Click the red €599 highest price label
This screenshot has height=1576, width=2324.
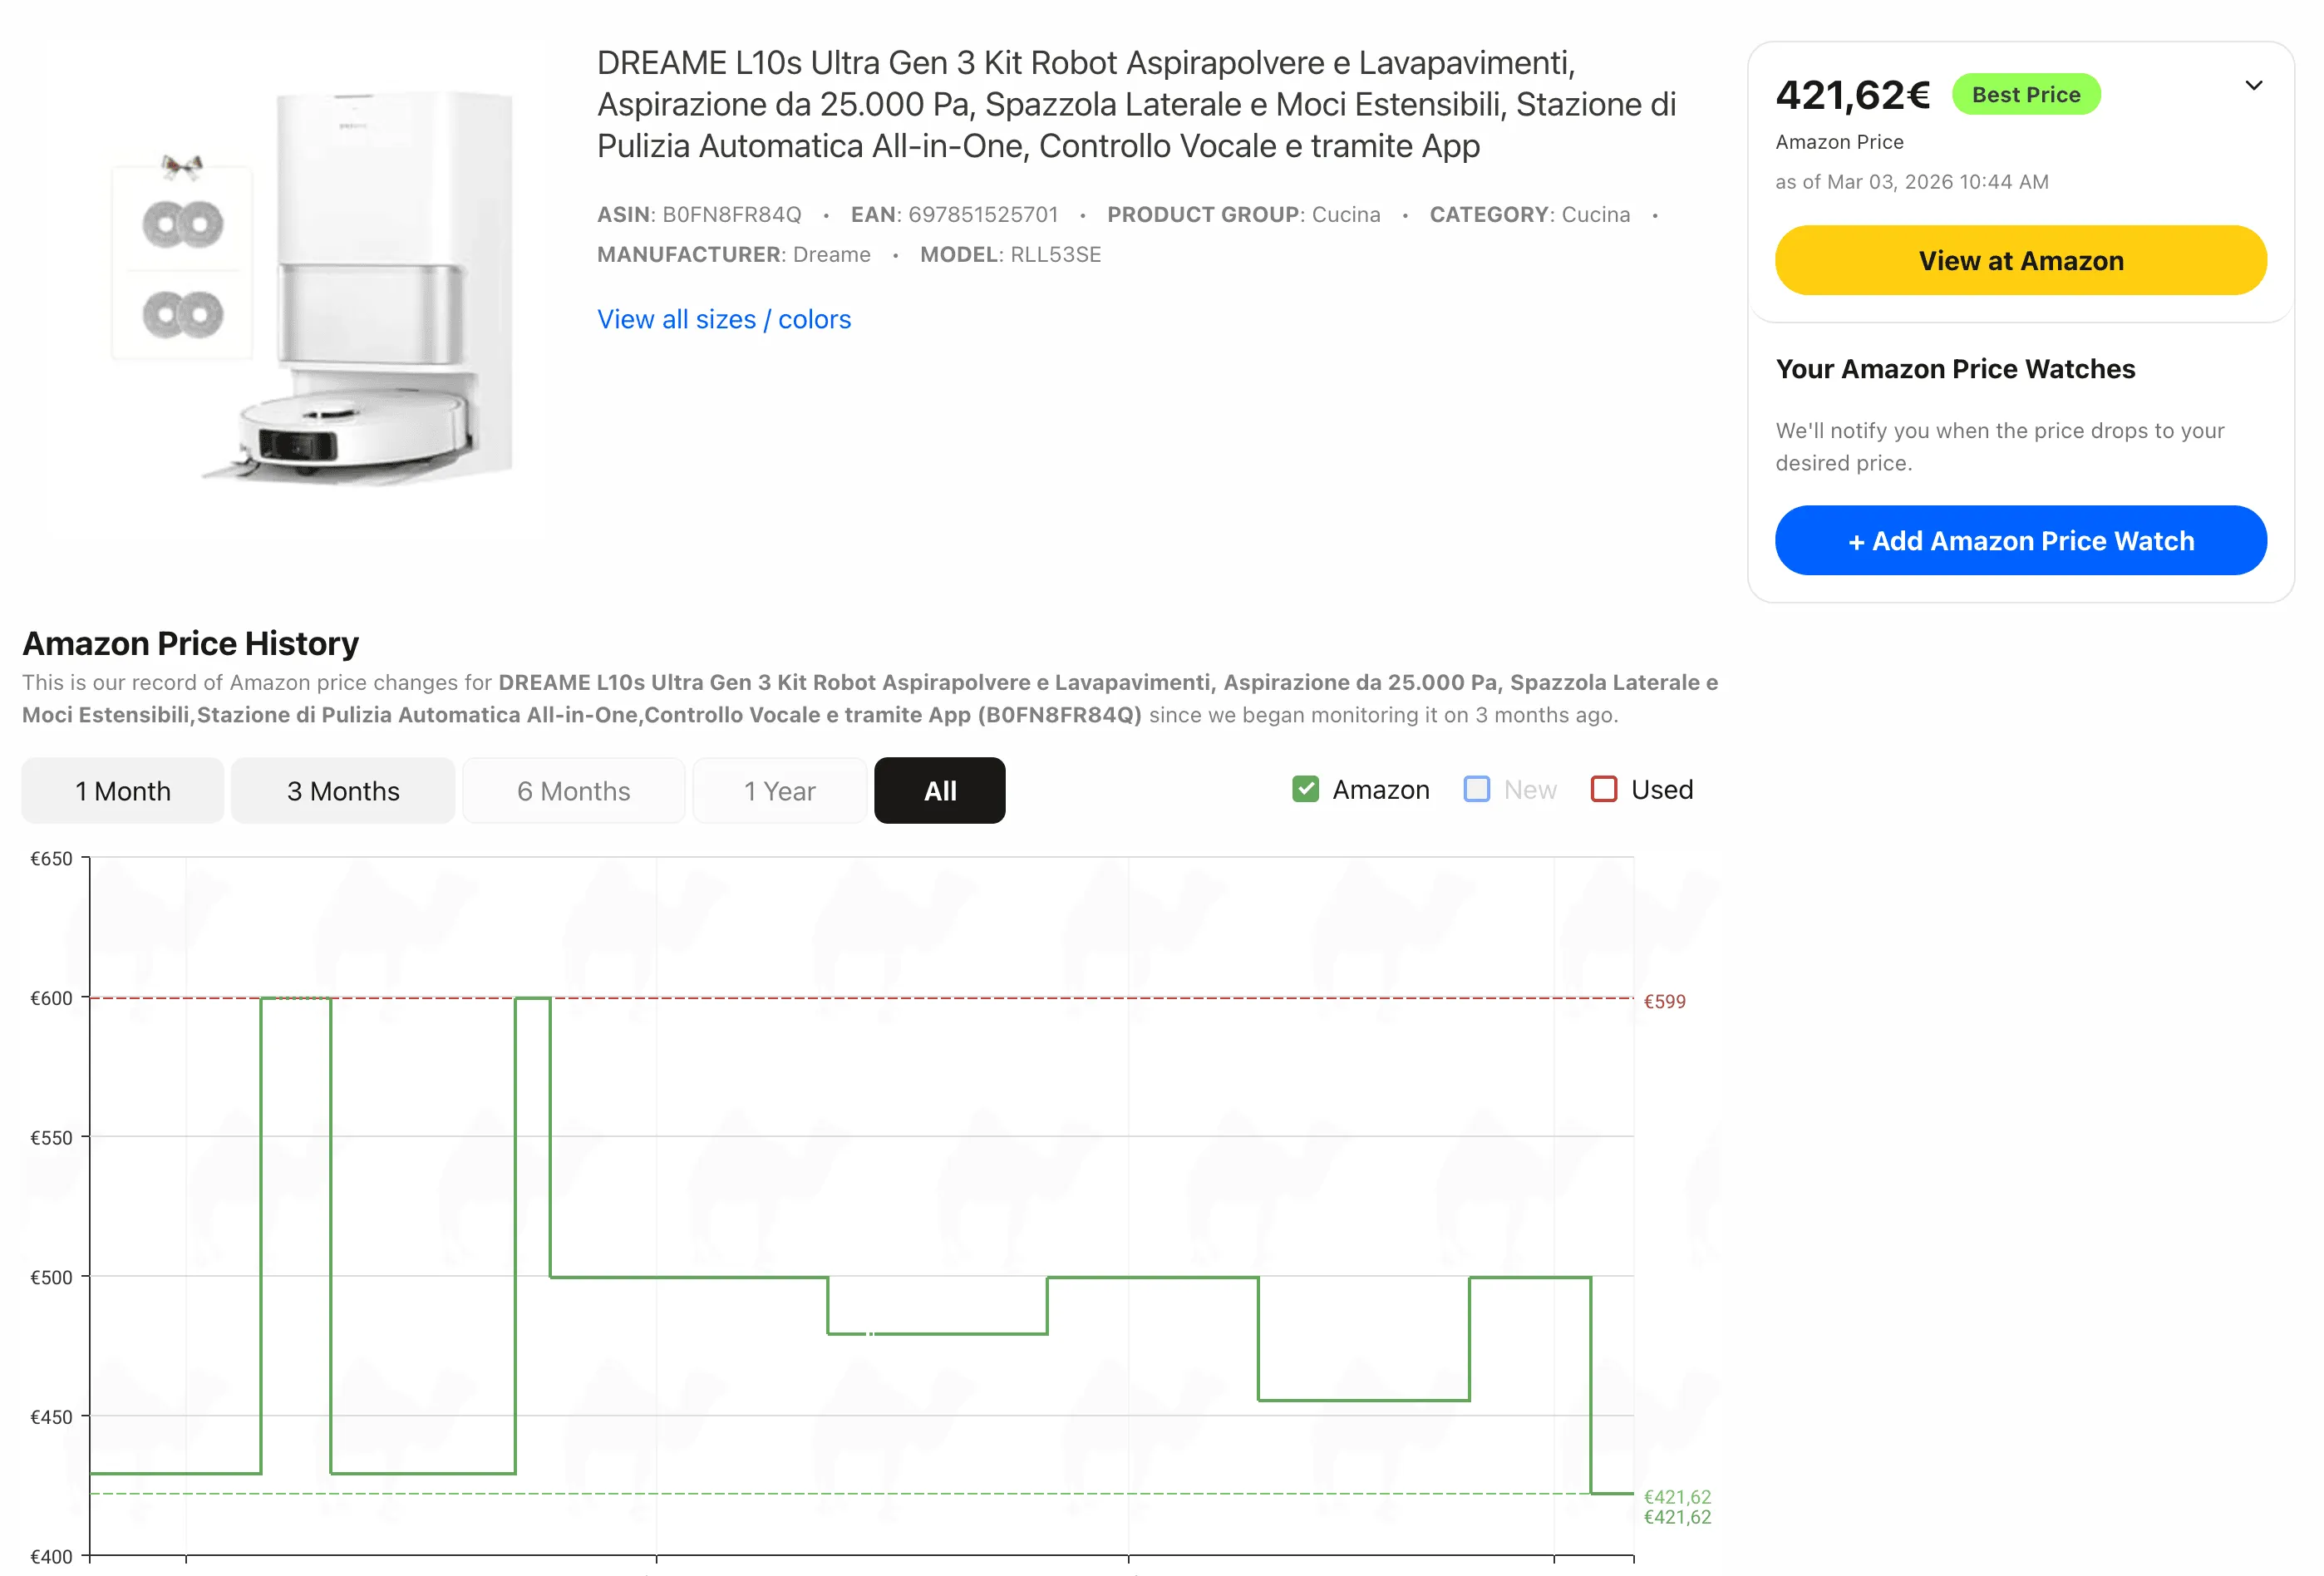coord(1664,1001)
